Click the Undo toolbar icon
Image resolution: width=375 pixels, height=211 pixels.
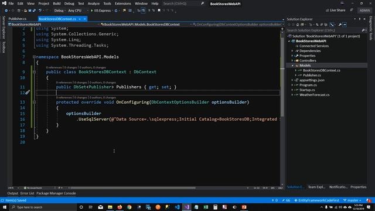point(40,11)
